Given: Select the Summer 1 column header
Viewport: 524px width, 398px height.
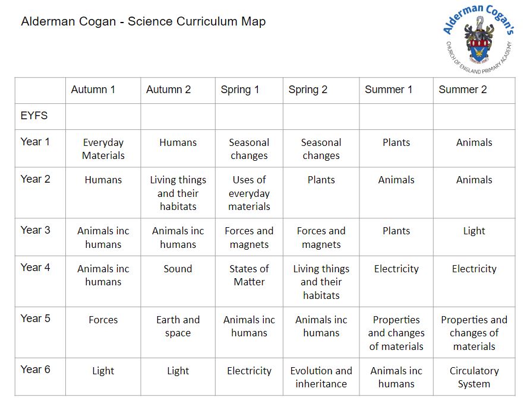Looking at the screenshot, I should (x=389, y=90).
